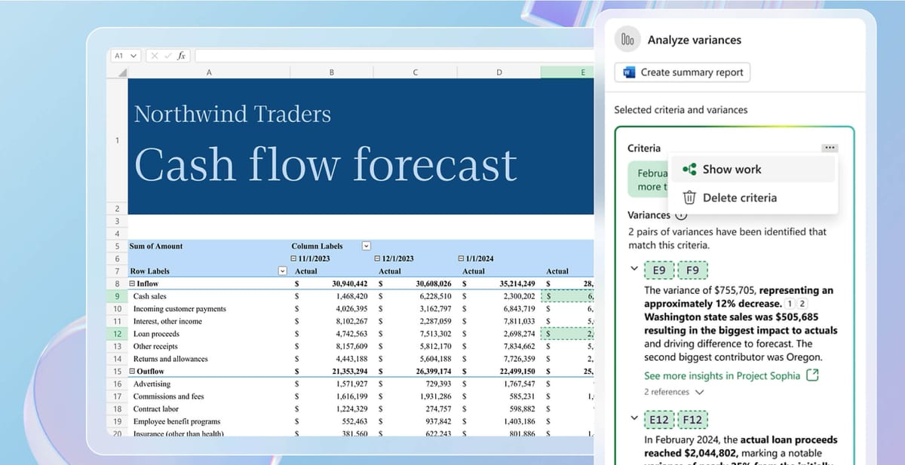Select Show work from the menu

[752, 170]
